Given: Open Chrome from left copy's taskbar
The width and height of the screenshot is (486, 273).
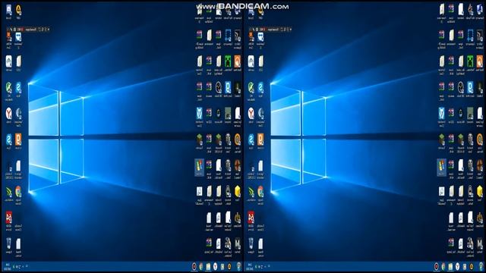Looking at the screenshot, I should pos(201,266).
